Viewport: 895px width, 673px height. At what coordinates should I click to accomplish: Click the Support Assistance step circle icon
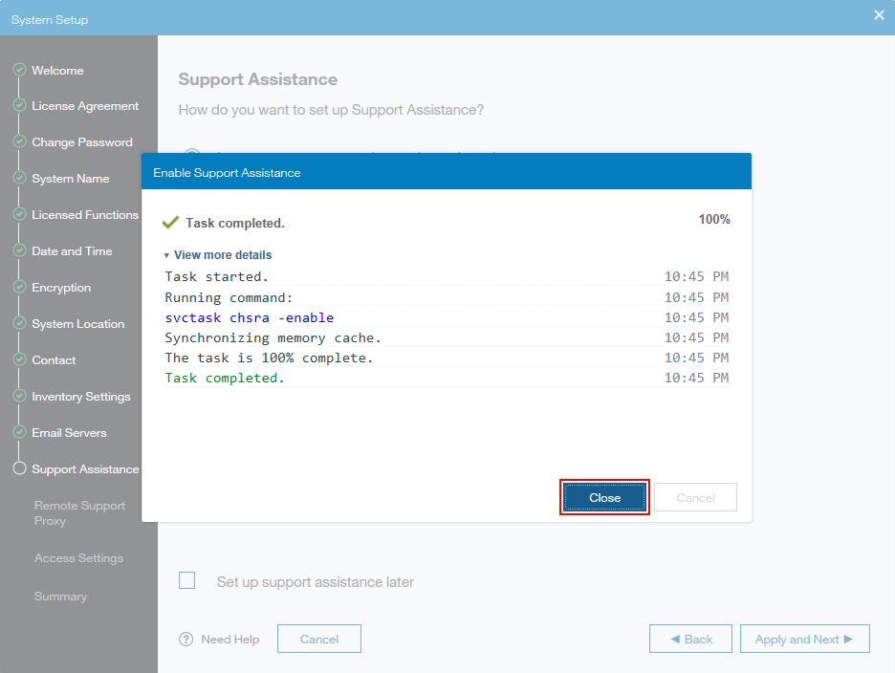(19, 469)
